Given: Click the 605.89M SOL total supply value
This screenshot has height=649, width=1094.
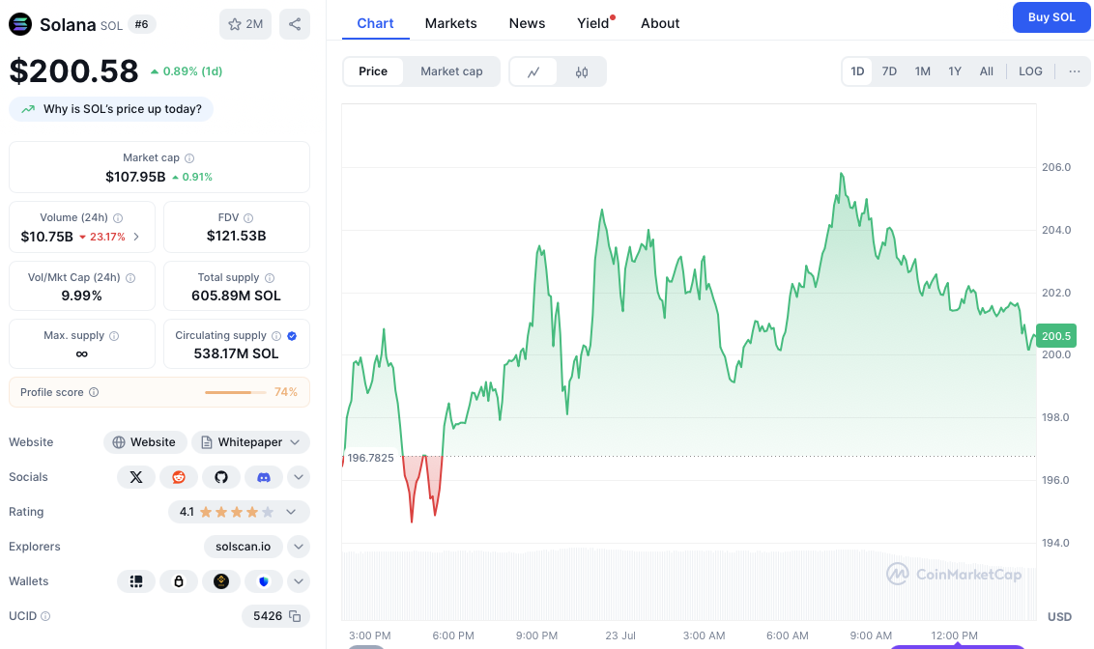Looking at the screenshot, I should point(237,296).
